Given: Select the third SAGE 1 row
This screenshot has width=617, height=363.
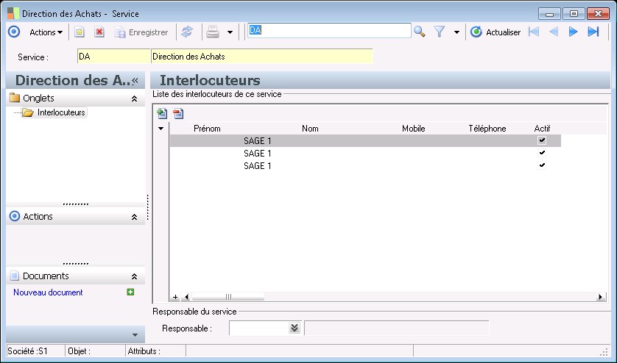Looking at the screenshot, I should point(365,166).
